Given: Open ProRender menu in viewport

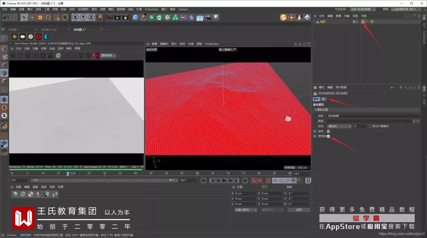Looking at the screenshot, I should pyautogui.click(x=212, y=44).
